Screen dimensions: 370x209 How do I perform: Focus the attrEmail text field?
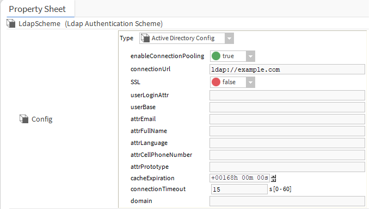coord(287,119)
